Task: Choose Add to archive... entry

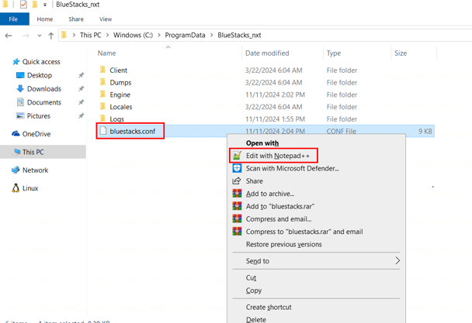Action: point(270,194)
